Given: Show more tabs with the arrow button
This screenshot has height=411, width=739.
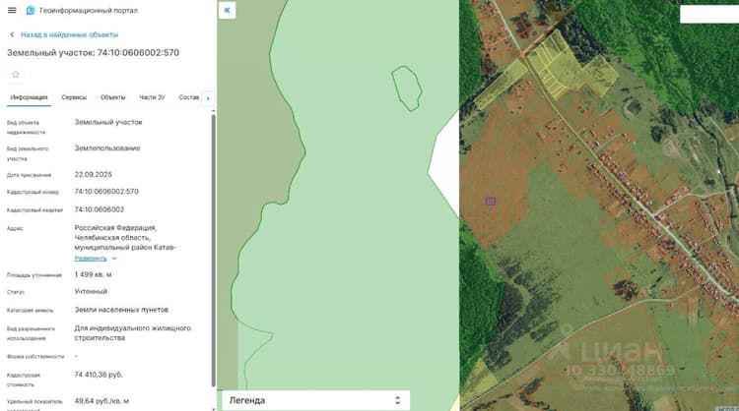Looking at the screenshot, I should [208, 97].
